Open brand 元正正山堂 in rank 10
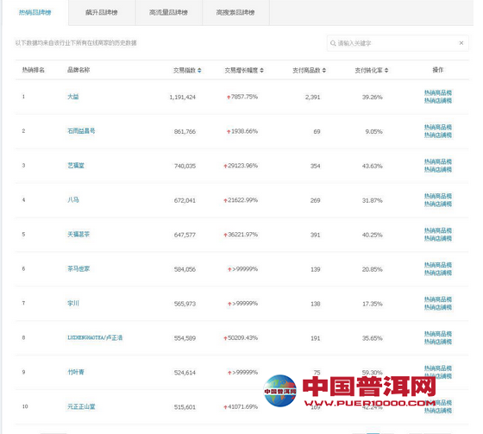The height and width of the screenshot is (434, 483). coord(81,407)
